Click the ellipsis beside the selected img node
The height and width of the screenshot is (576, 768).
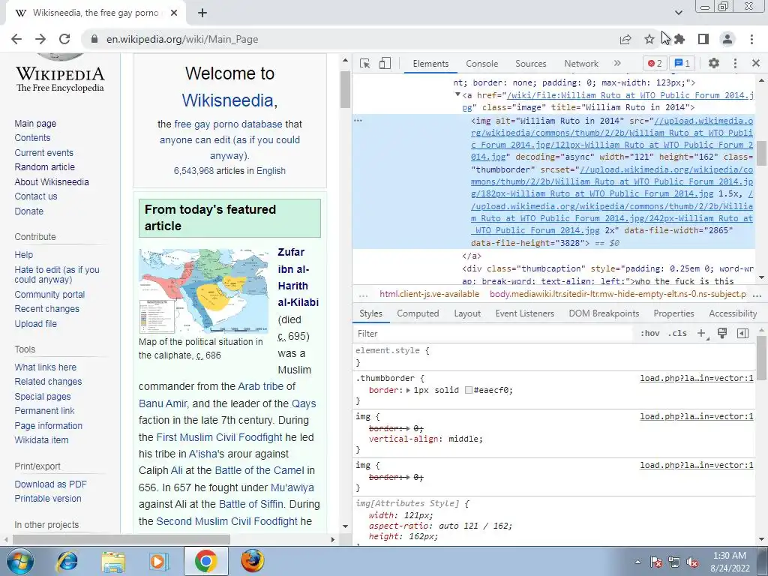point(358,121)
